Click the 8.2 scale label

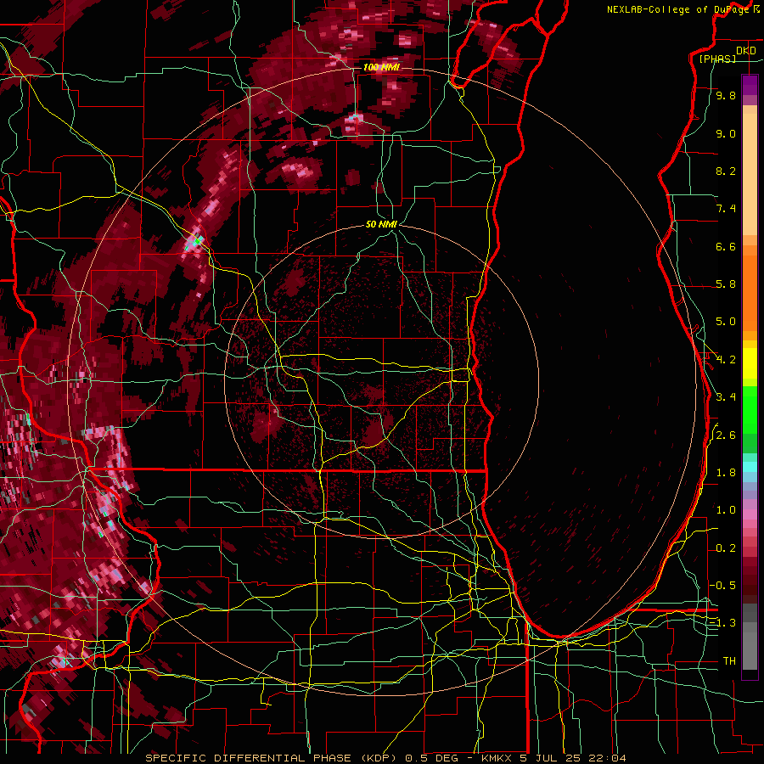coord(726,171)
